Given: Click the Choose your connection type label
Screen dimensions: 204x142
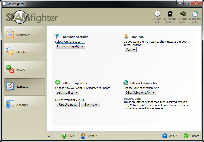Looking at the screenshot, I should (x=141, y=88).
